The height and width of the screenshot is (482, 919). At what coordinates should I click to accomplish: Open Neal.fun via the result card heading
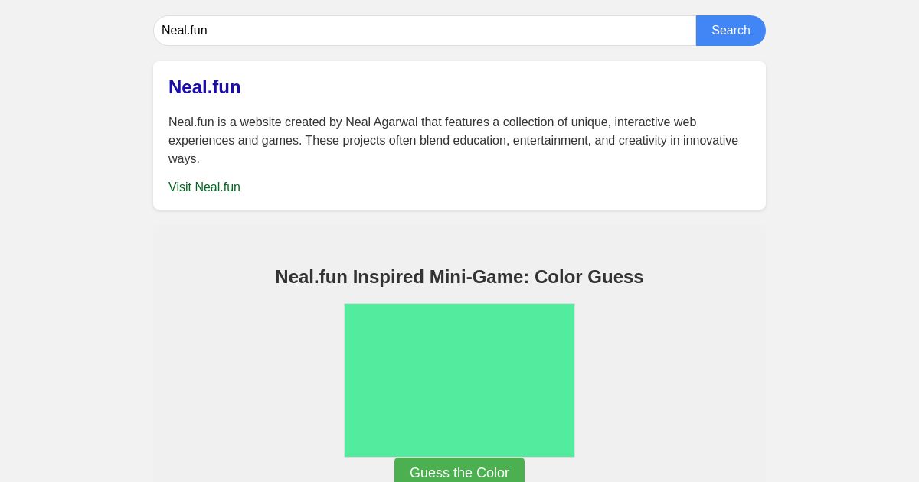pos(204,87)
